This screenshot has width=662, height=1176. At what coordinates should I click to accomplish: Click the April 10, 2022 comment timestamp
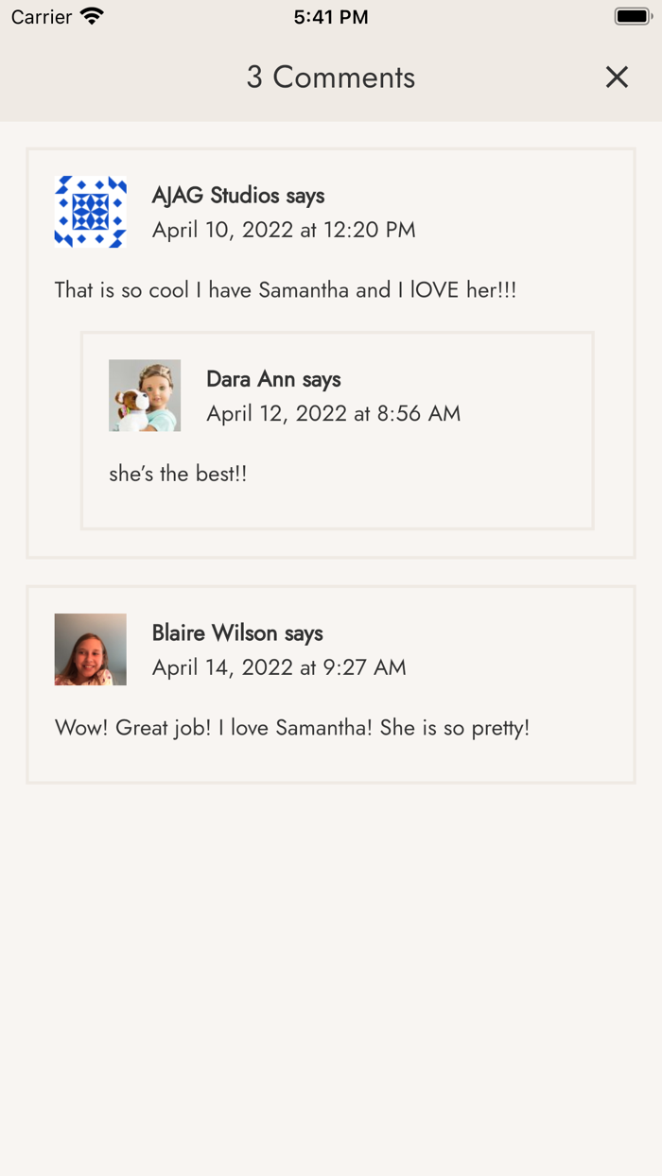[284, 230]
